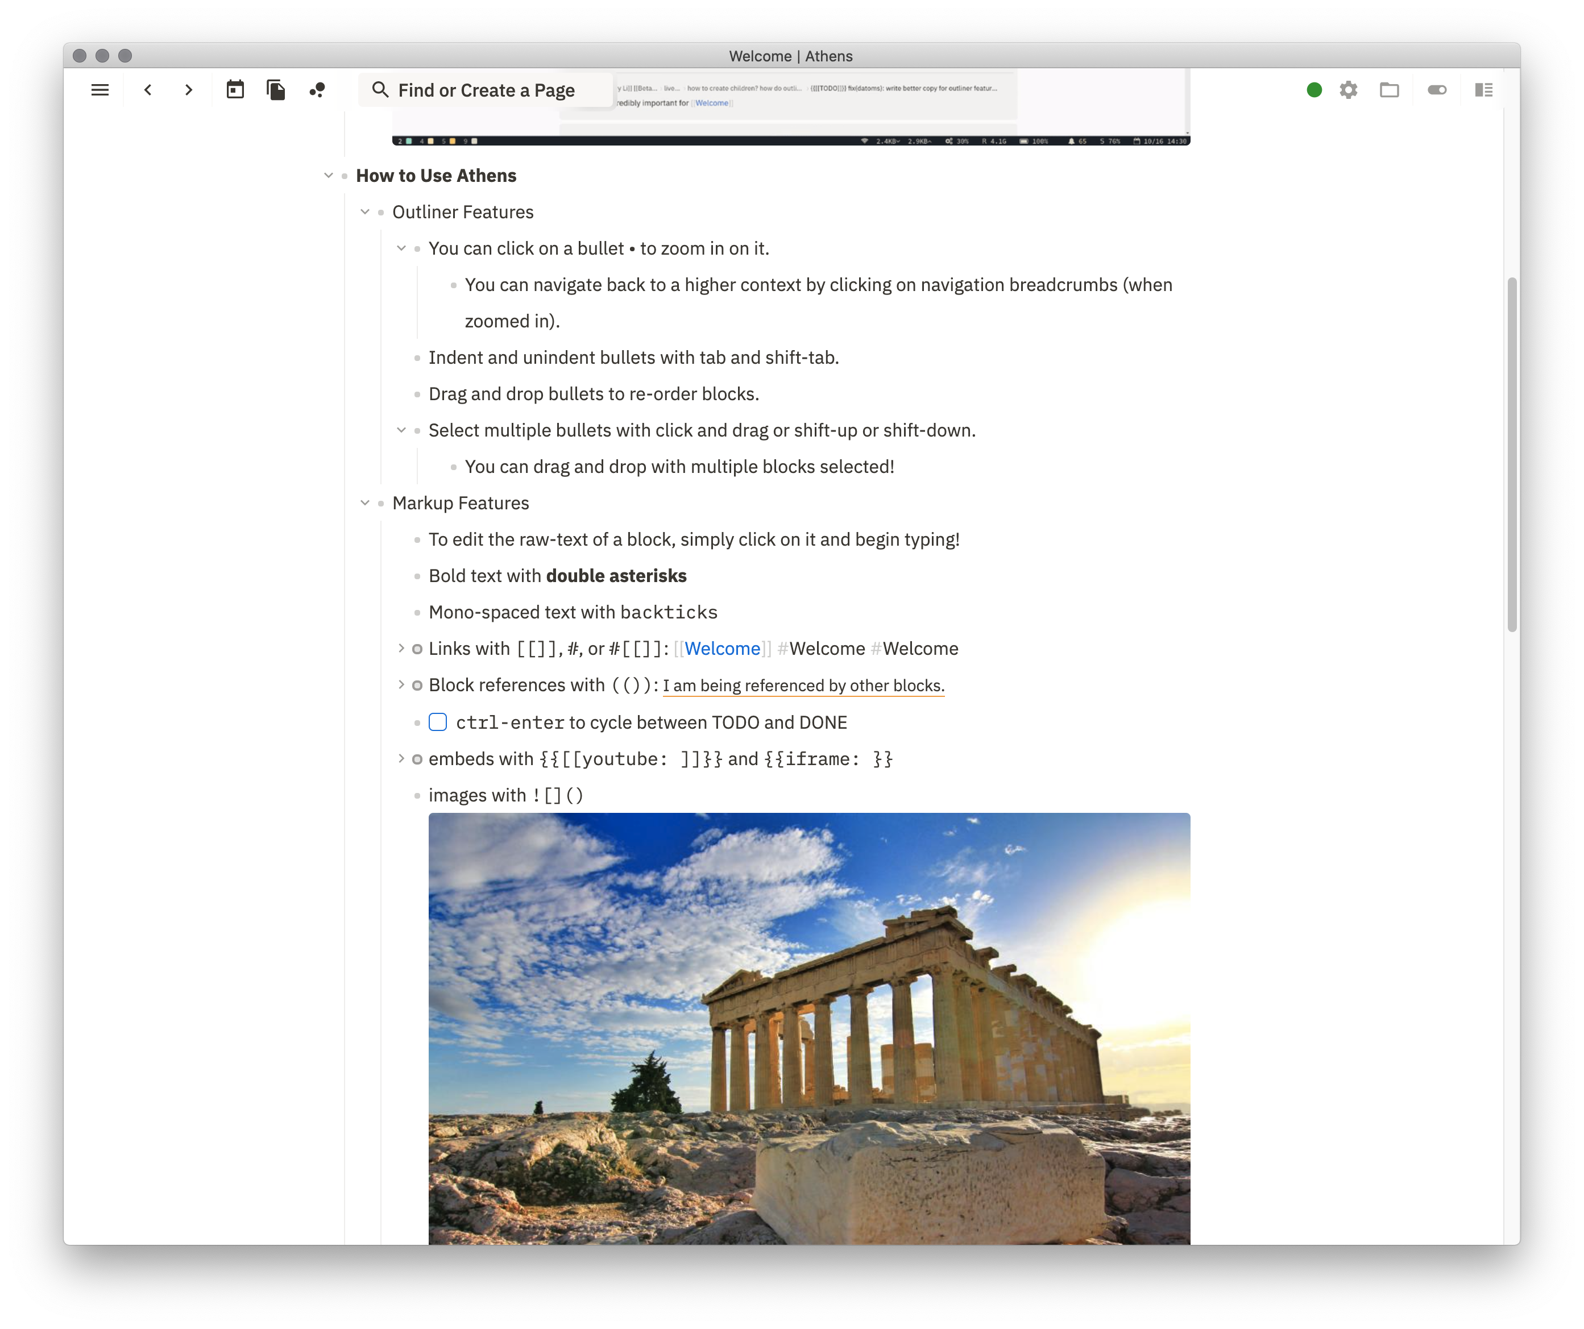1584x1329 pixels.
Task: Click the vertical scrollbar thumb
Action: [x=1512, y=455]
